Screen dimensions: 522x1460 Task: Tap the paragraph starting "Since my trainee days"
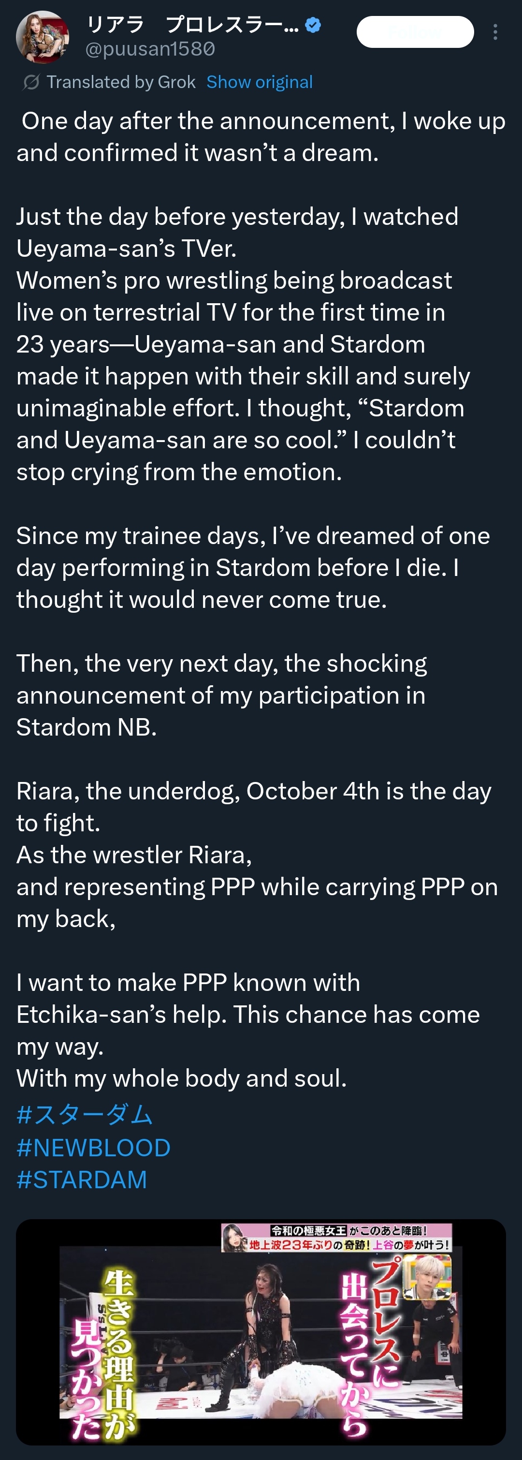(x=253, y=567)
